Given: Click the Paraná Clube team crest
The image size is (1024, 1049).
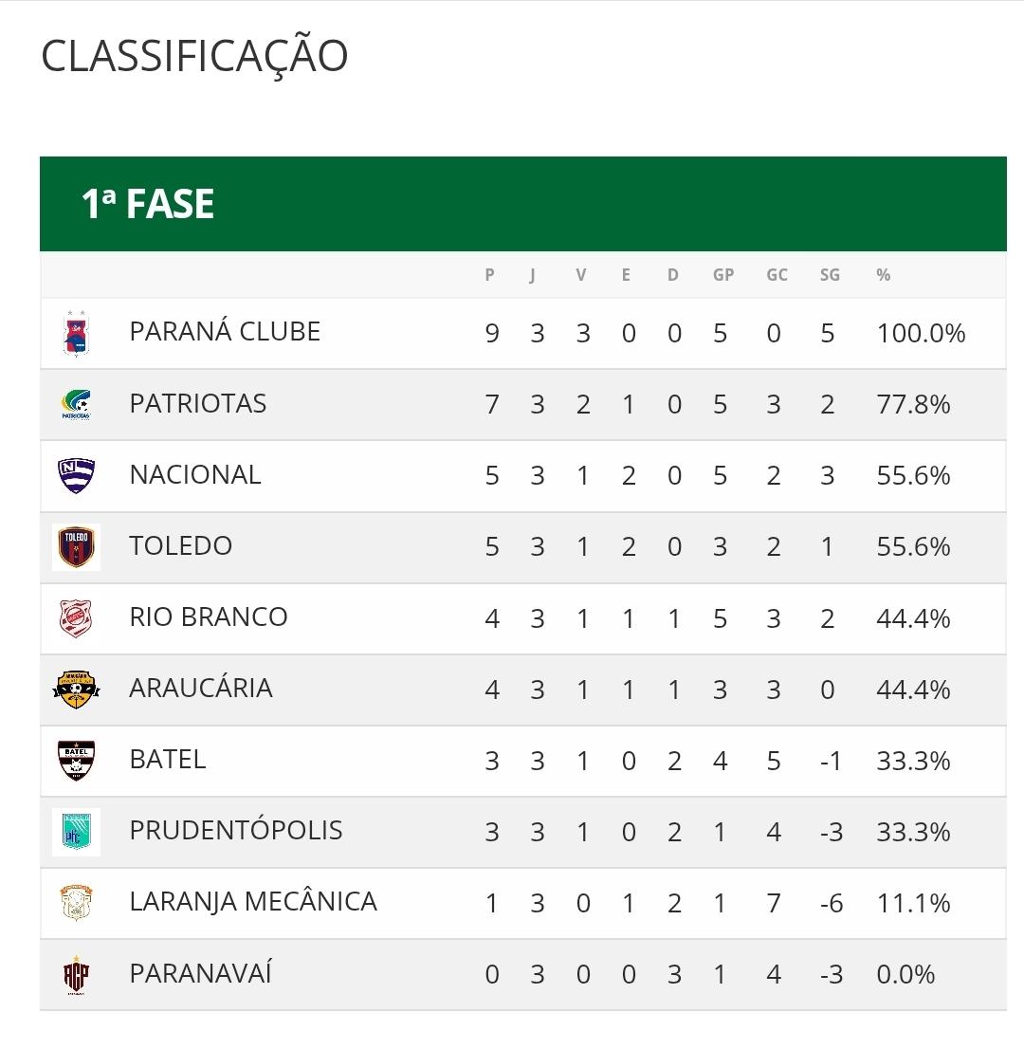Looking at the screenshot, I should click(75, 333).
